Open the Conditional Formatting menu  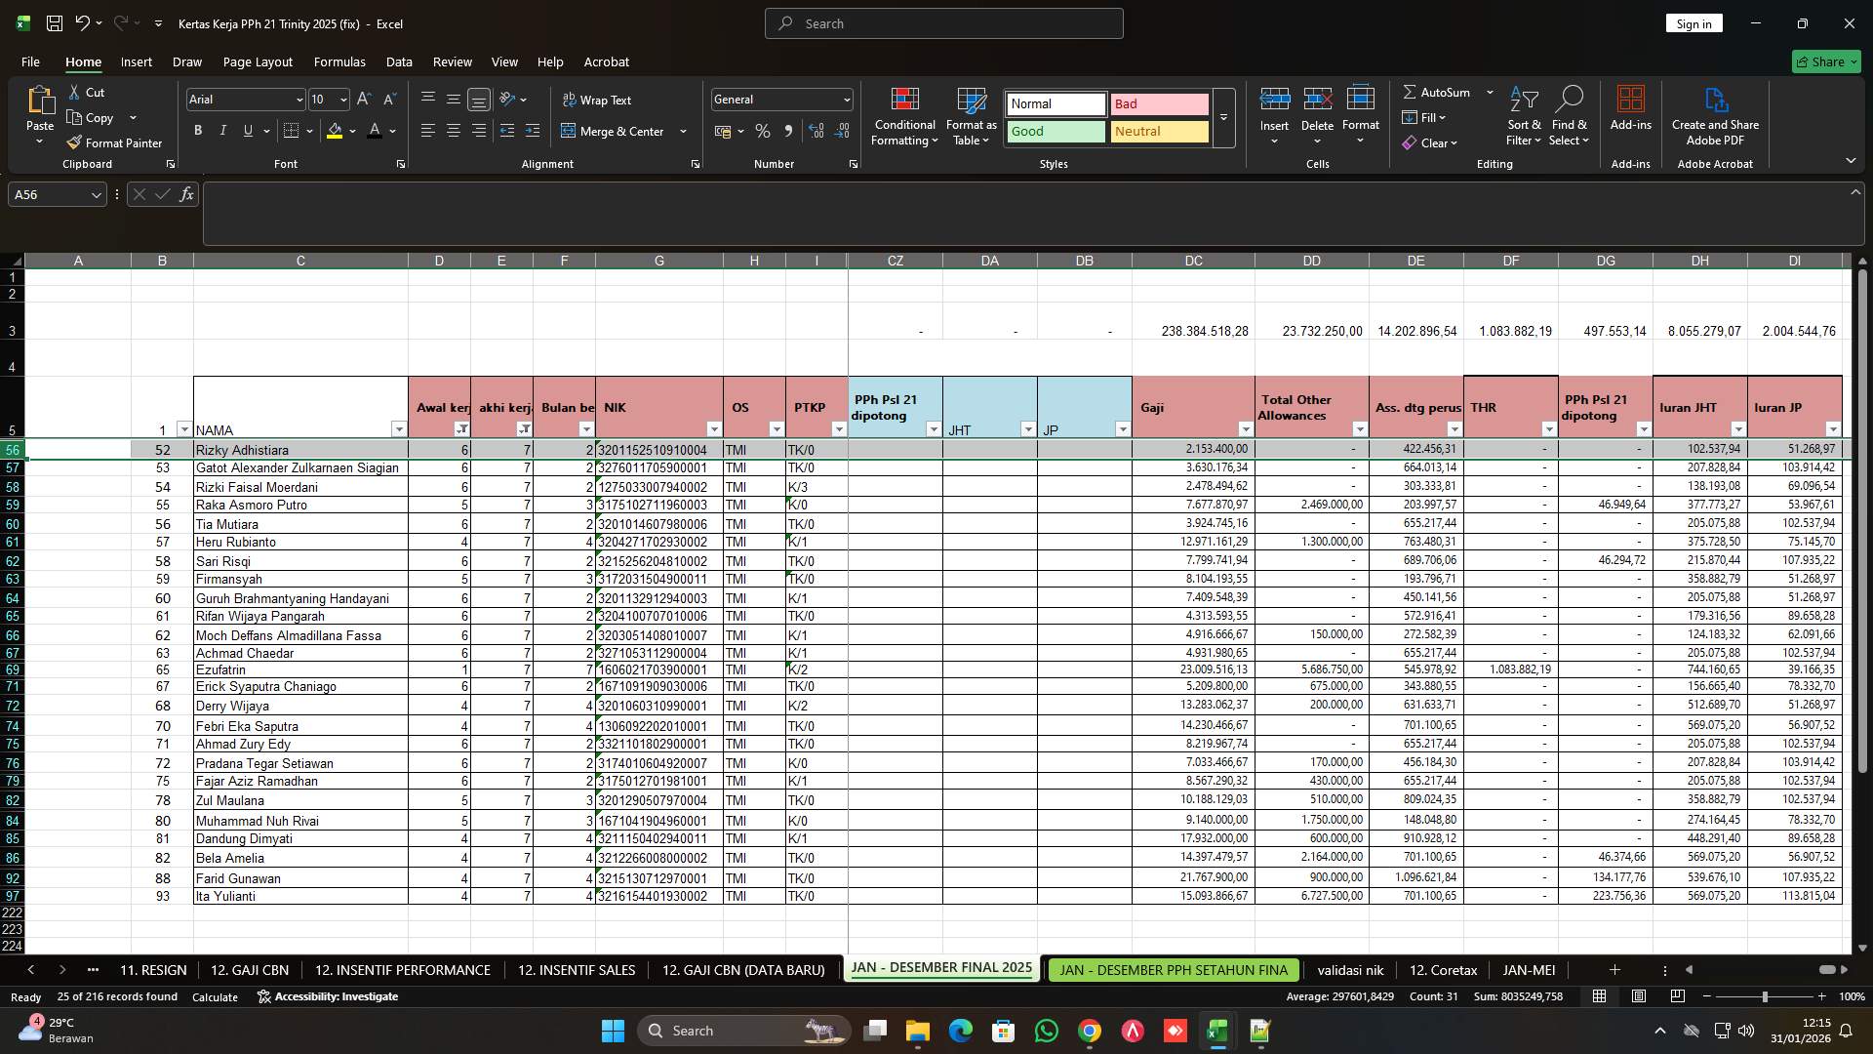(x=904, y=115)
